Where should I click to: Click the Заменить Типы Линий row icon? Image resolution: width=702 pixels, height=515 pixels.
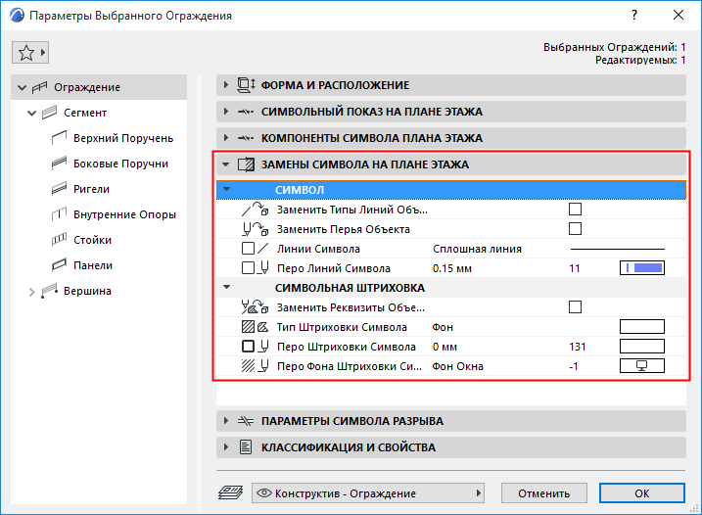pyautogui.click(x=255, y=210)
